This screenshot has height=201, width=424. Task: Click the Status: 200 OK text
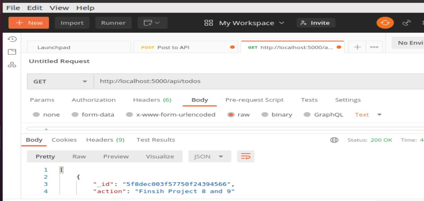[370, 140]
